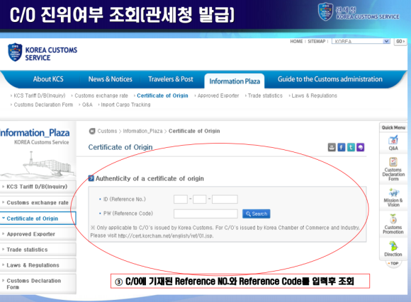Click first ID Reference No. input box

point(181,199)
